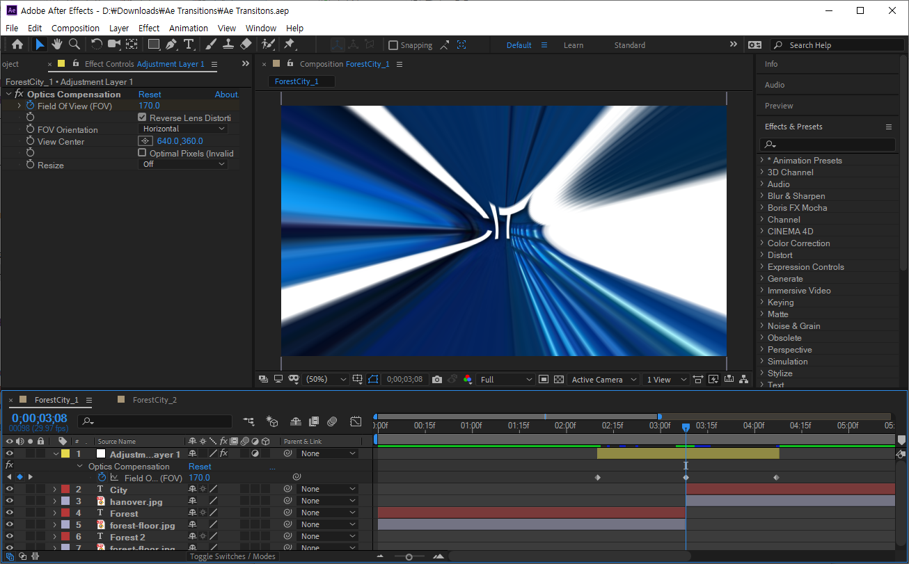This screenshot has height=564, width=909.
Task: Open the Effect menu
Action: 149,28
